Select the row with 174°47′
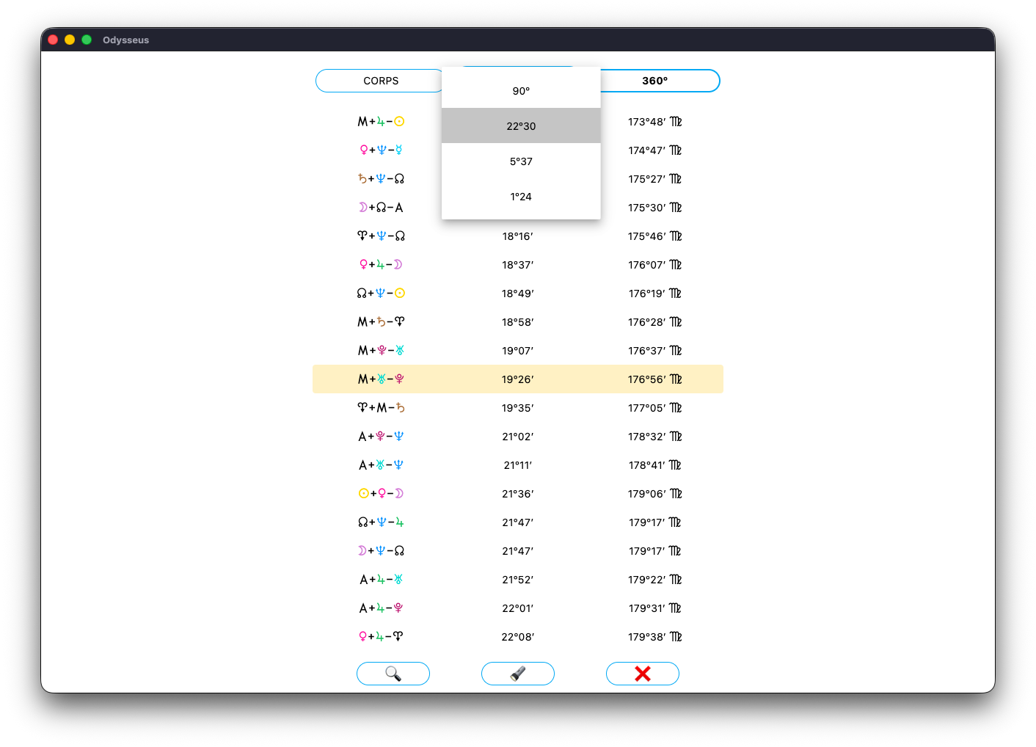 pos(654,150)
